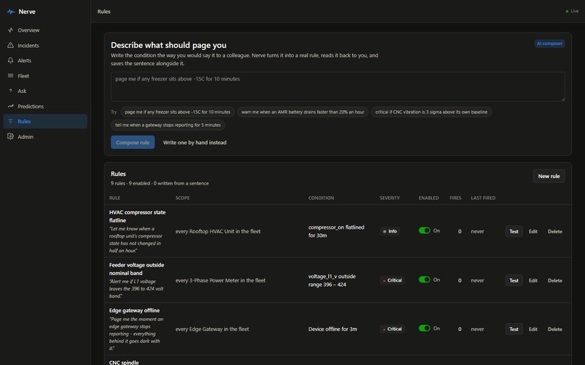Click the SCOPE column header
Image resolution: width=585 pixels, height=365 pixels.
pos(182,198)
